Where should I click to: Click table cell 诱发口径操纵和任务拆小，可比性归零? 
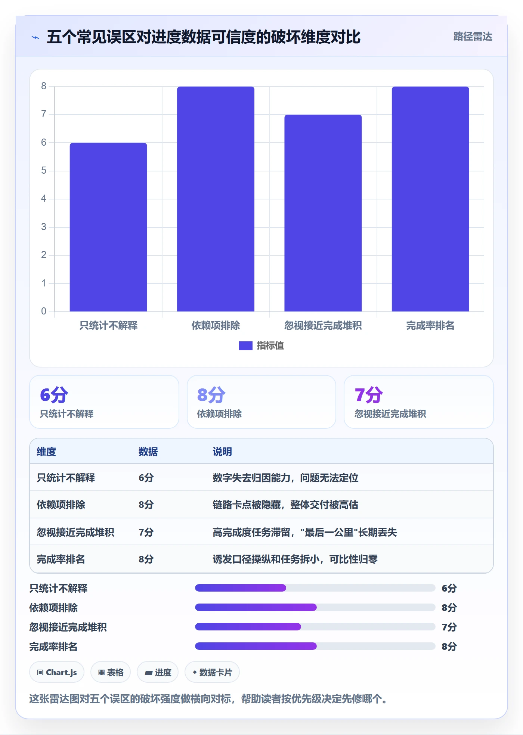(x=295, y=559)
